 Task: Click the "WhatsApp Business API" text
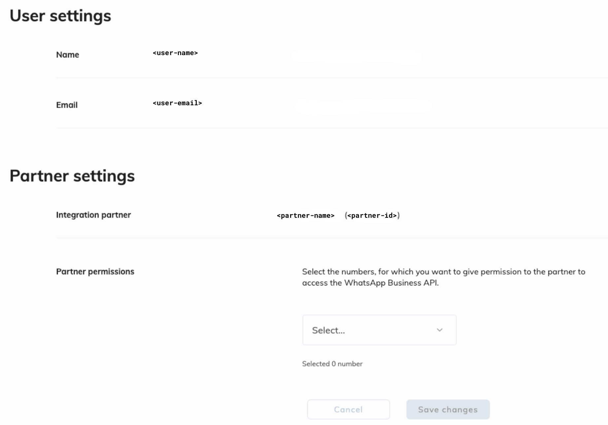tap(390, 283)
